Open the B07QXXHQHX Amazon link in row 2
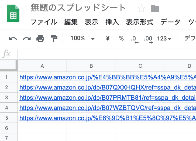The width and height of the screenshot is (196, 141). (x=108, y=87)
